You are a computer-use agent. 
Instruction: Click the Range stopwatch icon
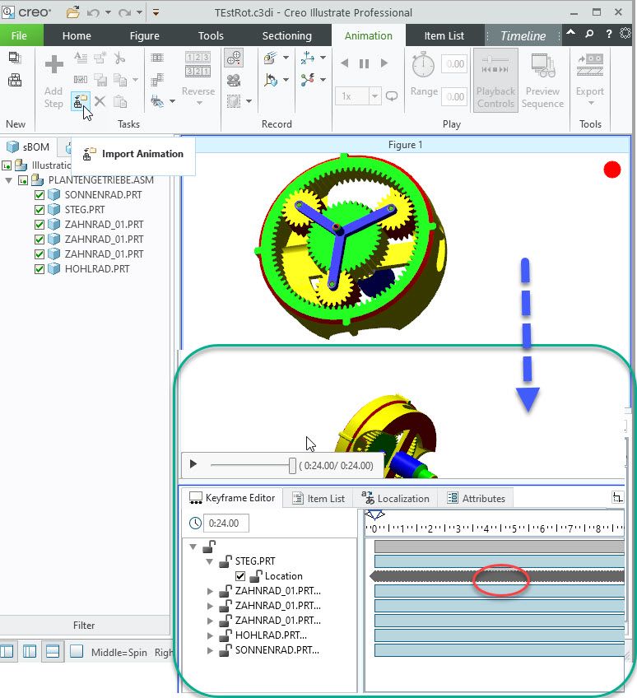(x=423, y=64)
